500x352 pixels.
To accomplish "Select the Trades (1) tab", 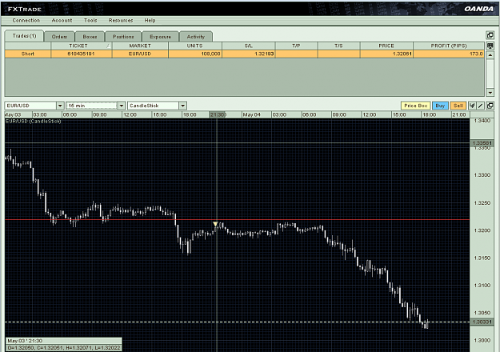I will pos(24,36).
